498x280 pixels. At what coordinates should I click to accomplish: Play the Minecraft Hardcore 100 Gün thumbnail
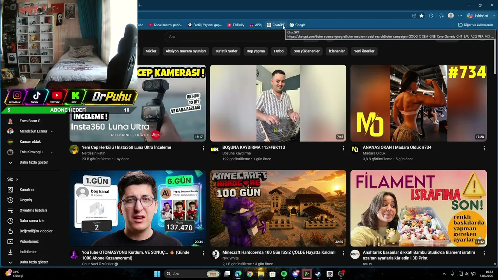tap(278, 208)
